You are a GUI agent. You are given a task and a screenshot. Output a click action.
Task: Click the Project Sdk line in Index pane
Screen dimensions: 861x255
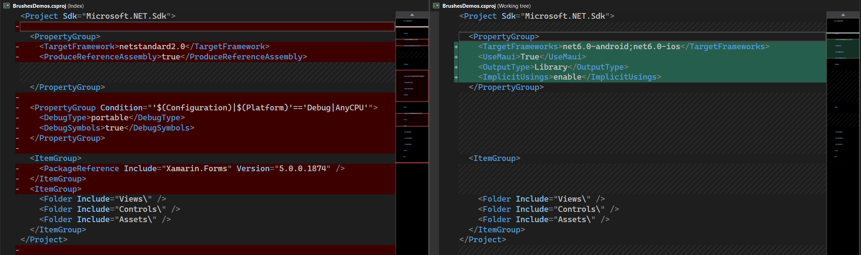(98, 16)
